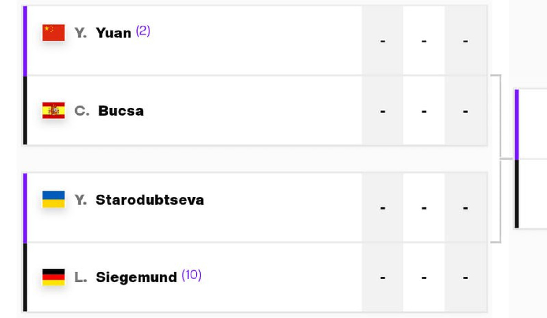547x318 pixels.
Task: Click the seed number (2) after Yuan
Action: [x=143, y=31]
